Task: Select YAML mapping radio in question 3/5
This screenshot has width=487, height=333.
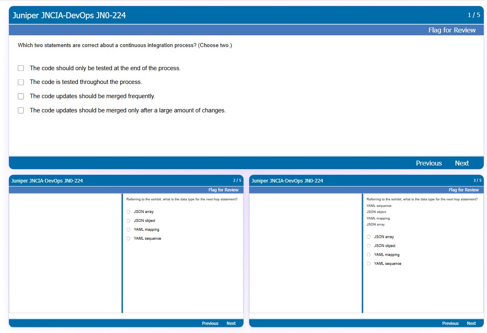Action: point(368,255)
